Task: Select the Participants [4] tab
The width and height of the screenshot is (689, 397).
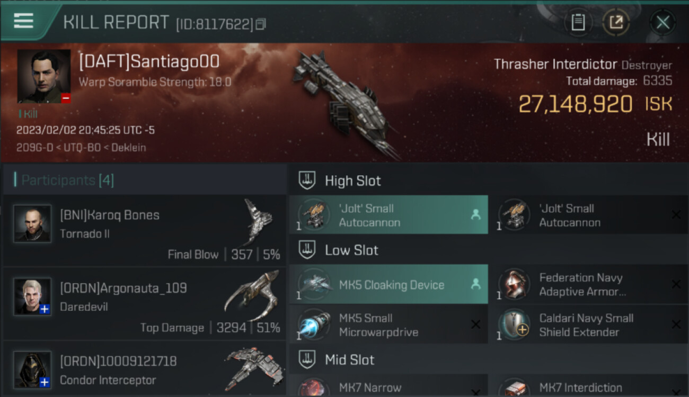Action: [x=67, y=180]
